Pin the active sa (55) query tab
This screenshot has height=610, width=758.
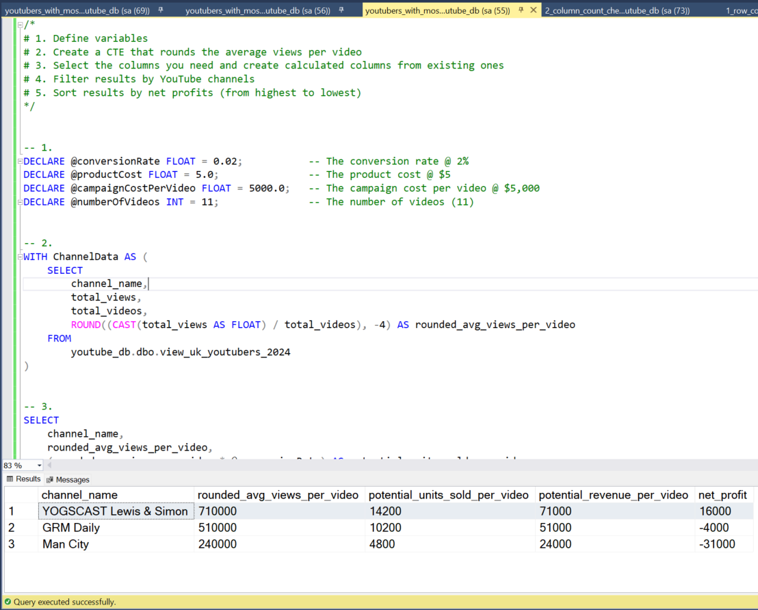(x=521, y=10)
